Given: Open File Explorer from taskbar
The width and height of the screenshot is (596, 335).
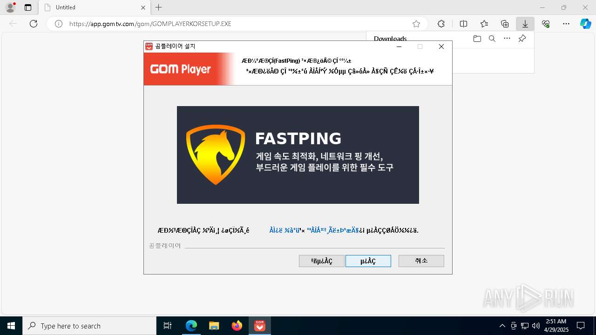Looking at the screenshot, I should click(214, 326).
